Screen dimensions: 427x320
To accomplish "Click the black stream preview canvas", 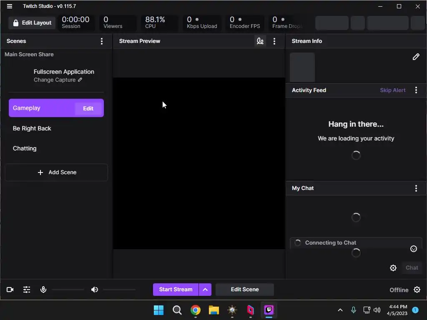I will (x=199, y=163).
